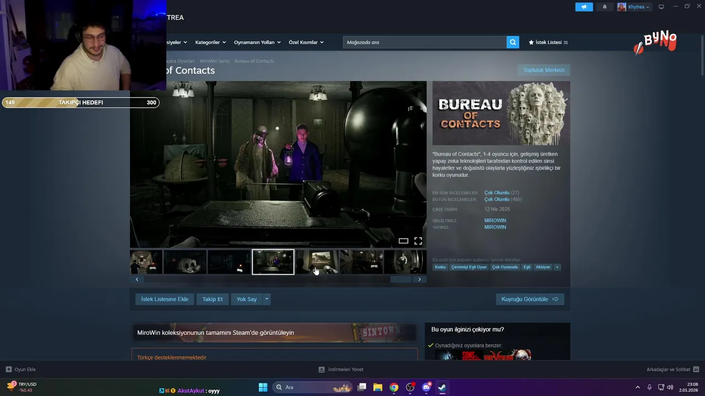The height and width of the screenshot is (396, 705).
Task: Expand the Özel Kısımlar menu
Action: (x=306, y=42)
